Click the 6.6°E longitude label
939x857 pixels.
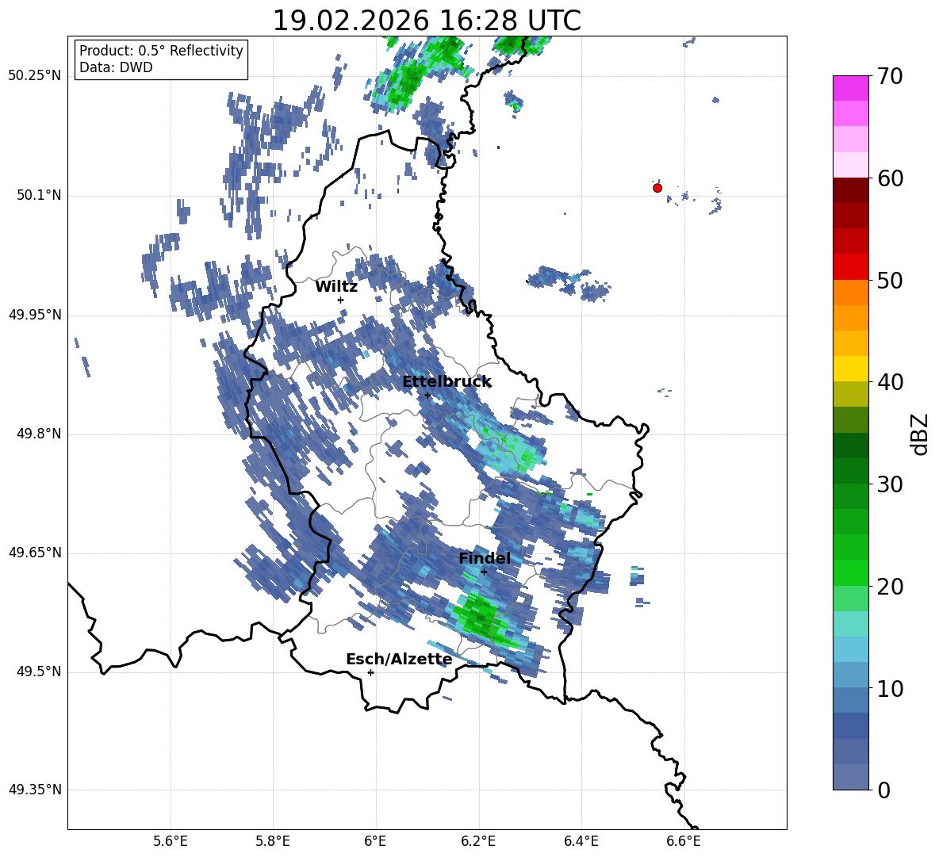684,841
